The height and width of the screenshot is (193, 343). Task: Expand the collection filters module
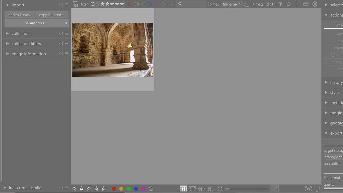coord(8,43)
